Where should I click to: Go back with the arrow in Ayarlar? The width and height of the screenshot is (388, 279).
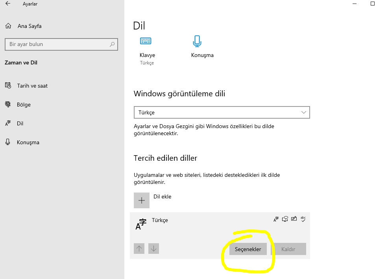(x=8, y=4)
